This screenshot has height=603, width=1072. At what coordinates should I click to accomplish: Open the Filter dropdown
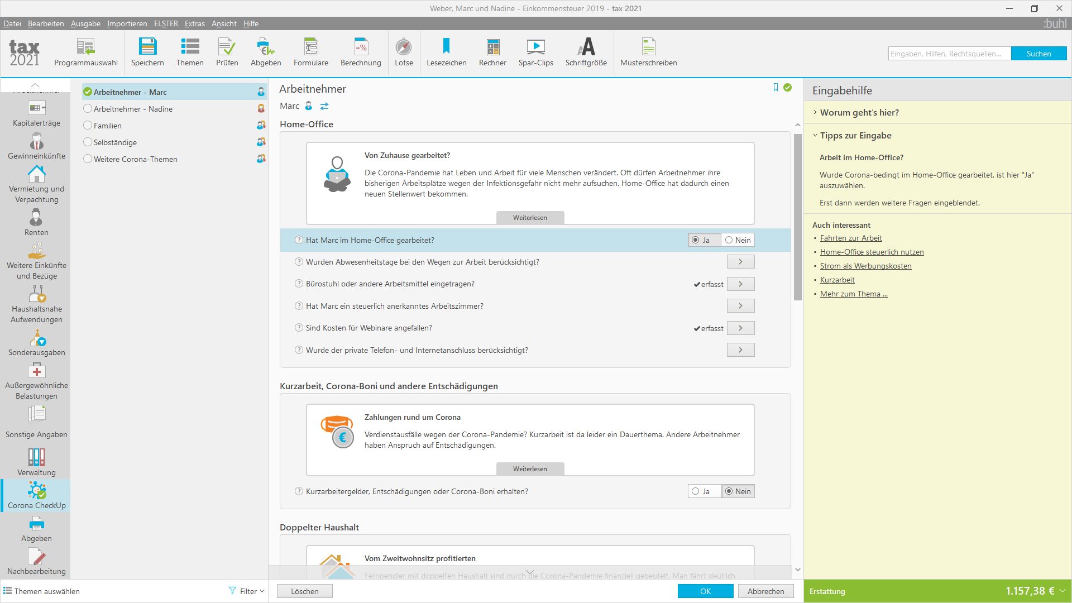247,591
